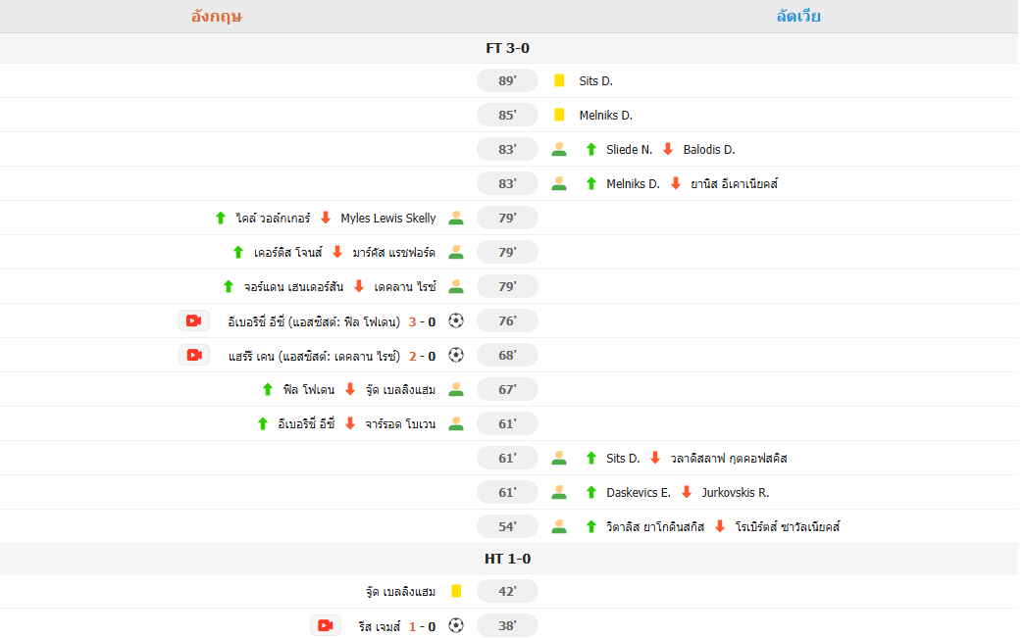Play video for Harry Kane's 68' goal
The width and height of the screenshot is (1025, 638).
click(x=194, y=355)
